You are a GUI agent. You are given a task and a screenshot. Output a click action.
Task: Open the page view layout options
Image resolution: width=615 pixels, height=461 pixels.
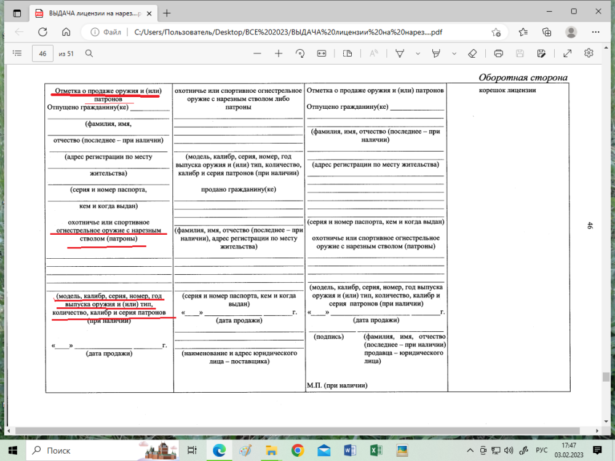point(347,53)
